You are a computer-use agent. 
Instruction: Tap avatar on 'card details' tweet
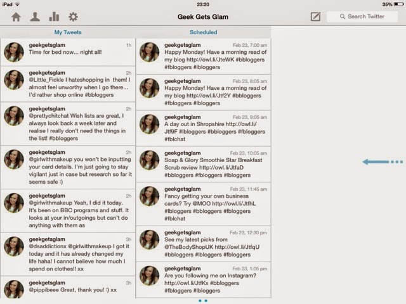pos(14,159)
